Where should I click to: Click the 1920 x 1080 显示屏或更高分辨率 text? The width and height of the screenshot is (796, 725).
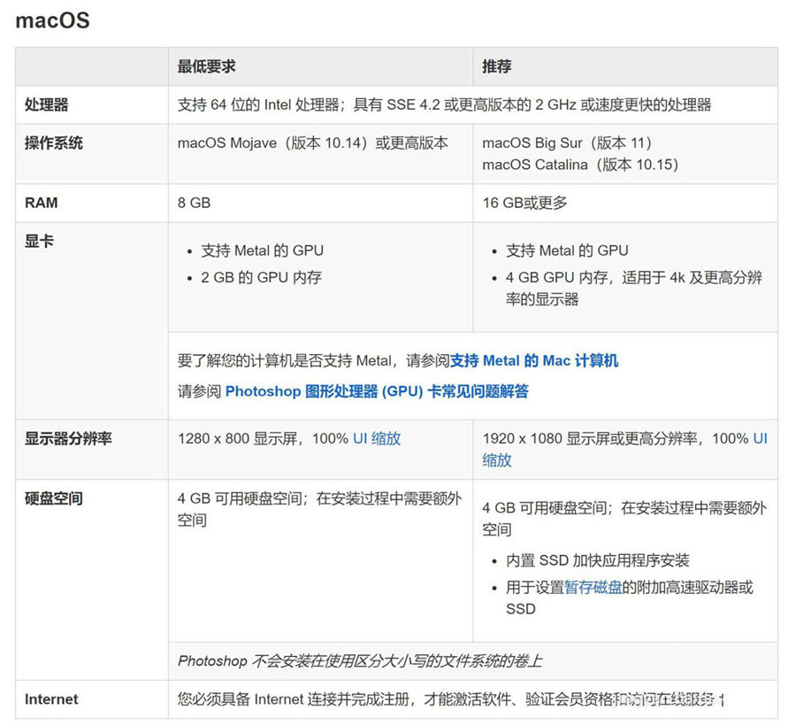click(590, 438)
